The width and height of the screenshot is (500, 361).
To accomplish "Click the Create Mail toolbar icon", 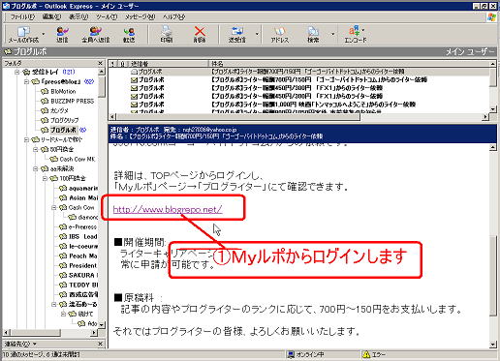I will coord(23,34).
